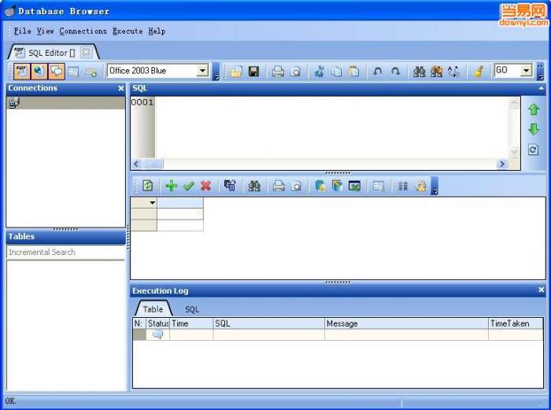Search the grid with the binoculars icon
551x410 pixels.
[254, 186]
